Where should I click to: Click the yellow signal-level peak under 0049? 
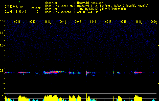click(138, 98)
